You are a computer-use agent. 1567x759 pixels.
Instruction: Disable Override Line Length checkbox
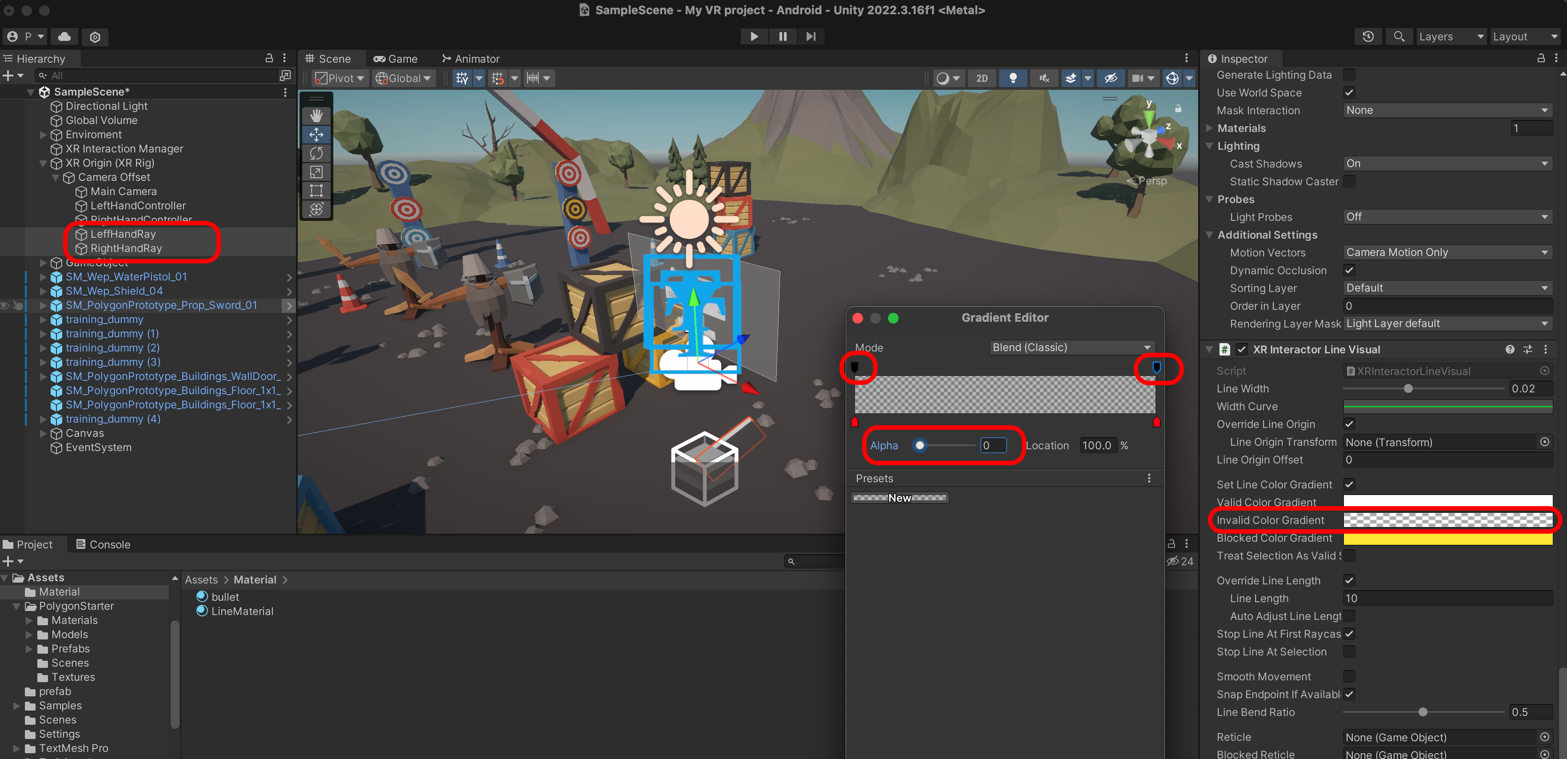coord(1349,580)
